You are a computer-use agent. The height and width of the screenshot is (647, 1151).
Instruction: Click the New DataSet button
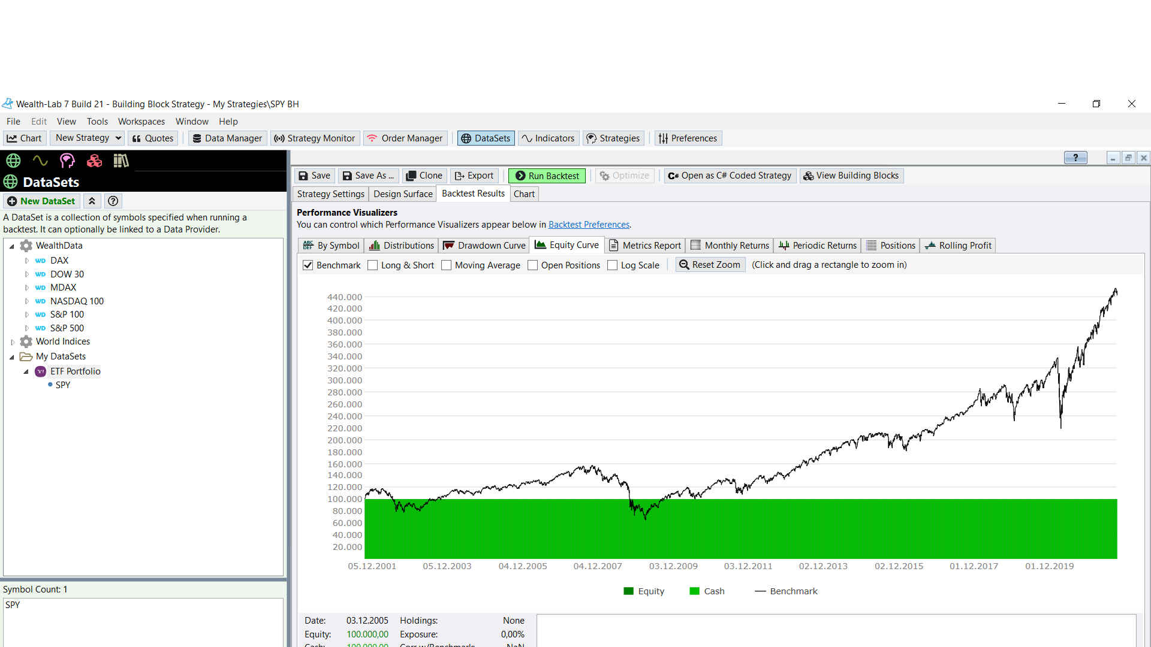tap(41, 201)
